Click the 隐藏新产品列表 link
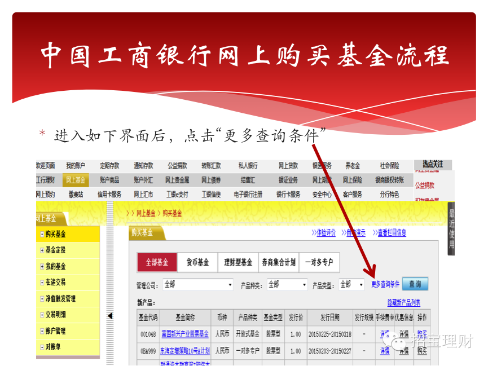The height and width of the screenshot is (366, 488). [404, 302]
